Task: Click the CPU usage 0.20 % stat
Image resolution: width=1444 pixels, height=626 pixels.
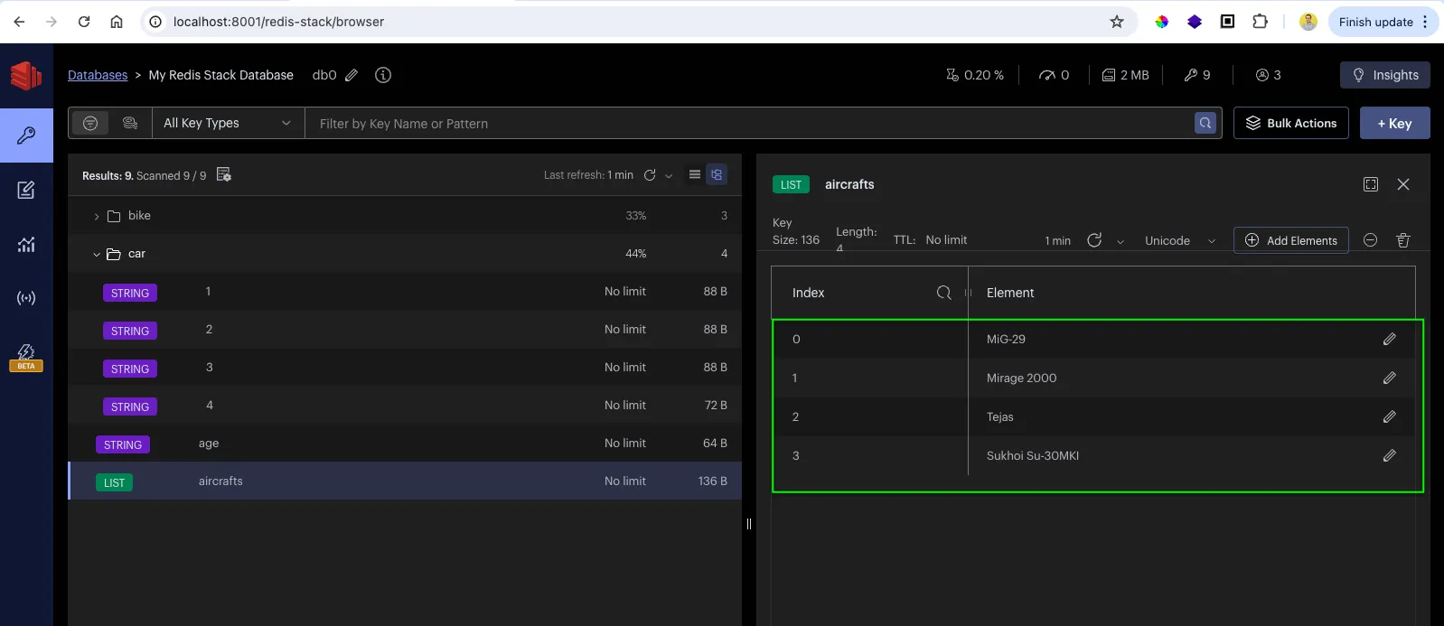Action: pyautogui.click(x=975, y=75)
